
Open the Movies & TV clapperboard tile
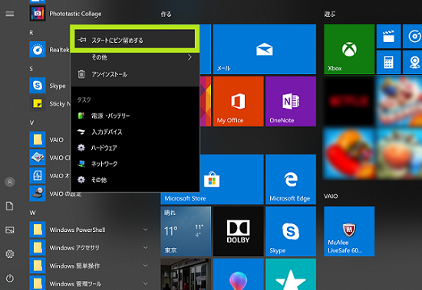coord(389,36)
